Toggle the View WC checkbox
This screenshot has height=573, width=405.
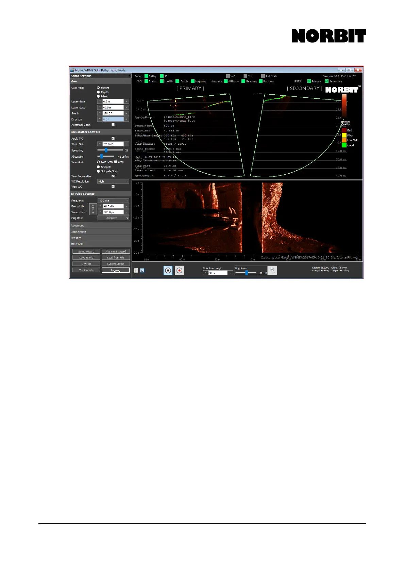[113, 187]
